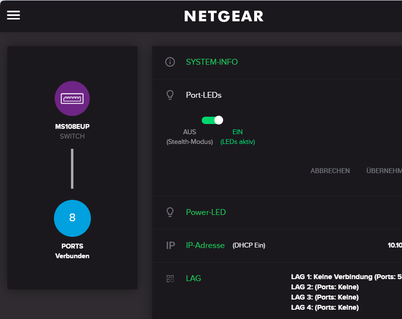Click the LAG 1: Keine Verbindung entry
Screen dimensions: 402x319
coord(347,277)
